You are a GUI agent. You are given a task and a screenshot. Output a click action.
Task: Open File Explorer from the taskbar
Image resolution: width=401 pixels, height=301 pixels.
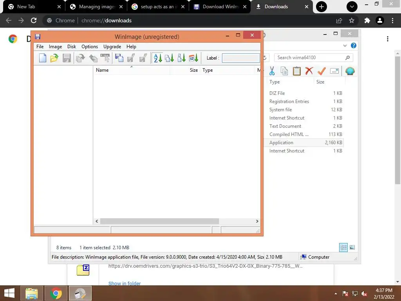click(x=31, y=293)
